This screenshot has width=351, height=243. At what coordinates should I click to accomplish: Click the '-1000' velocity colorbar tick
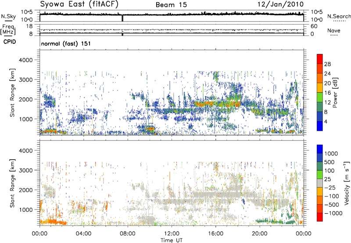click(x=333, y=213)
